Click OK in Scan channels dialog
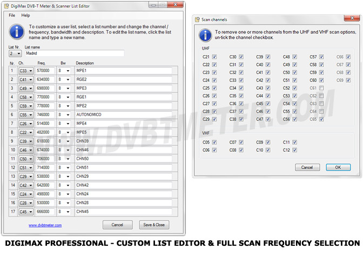 pyautogui.click(x=338, y=167)
